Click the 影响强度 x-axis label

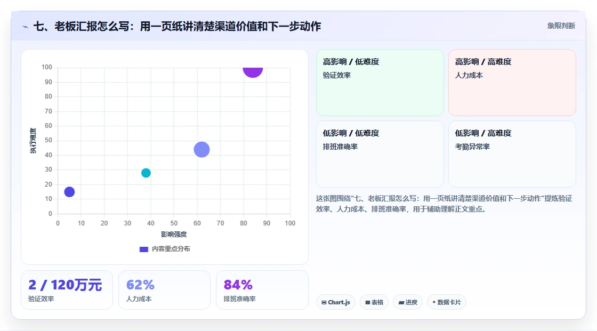pyautogui.click(x=174, y=234)
